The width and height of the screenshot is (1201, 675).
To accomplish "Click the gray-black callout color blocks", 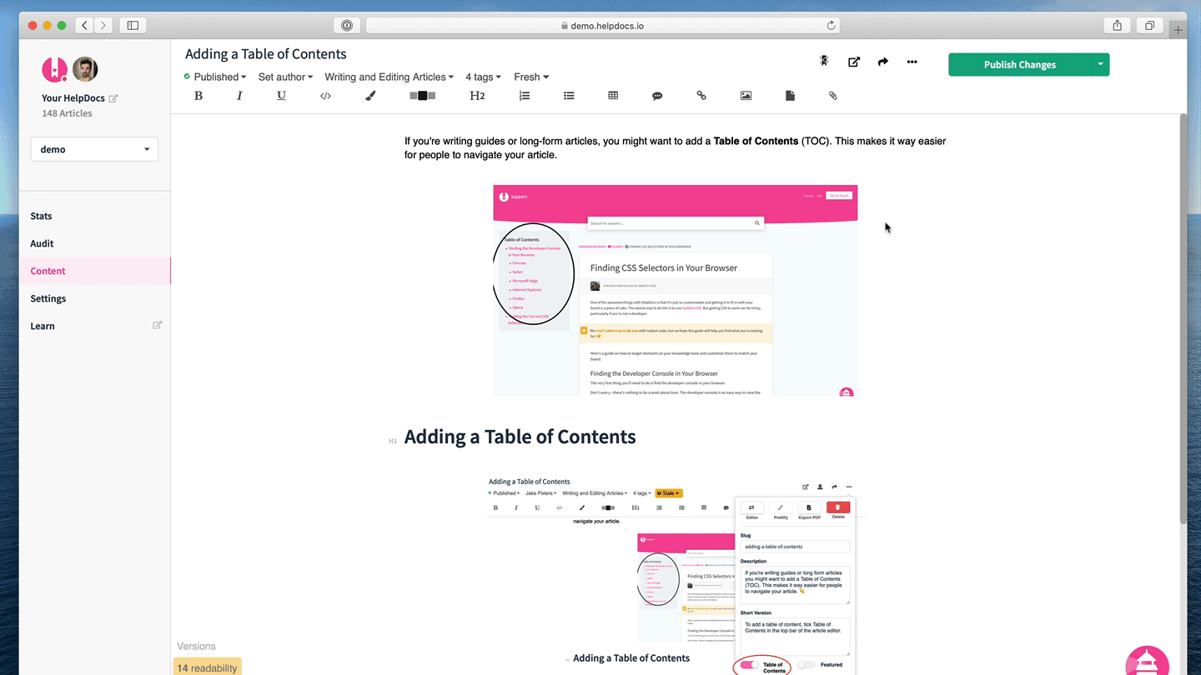I will click(423, 96).
